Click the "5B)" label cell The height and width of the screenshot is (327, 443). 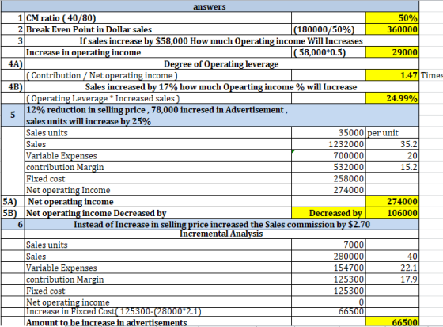pos(13,213)
